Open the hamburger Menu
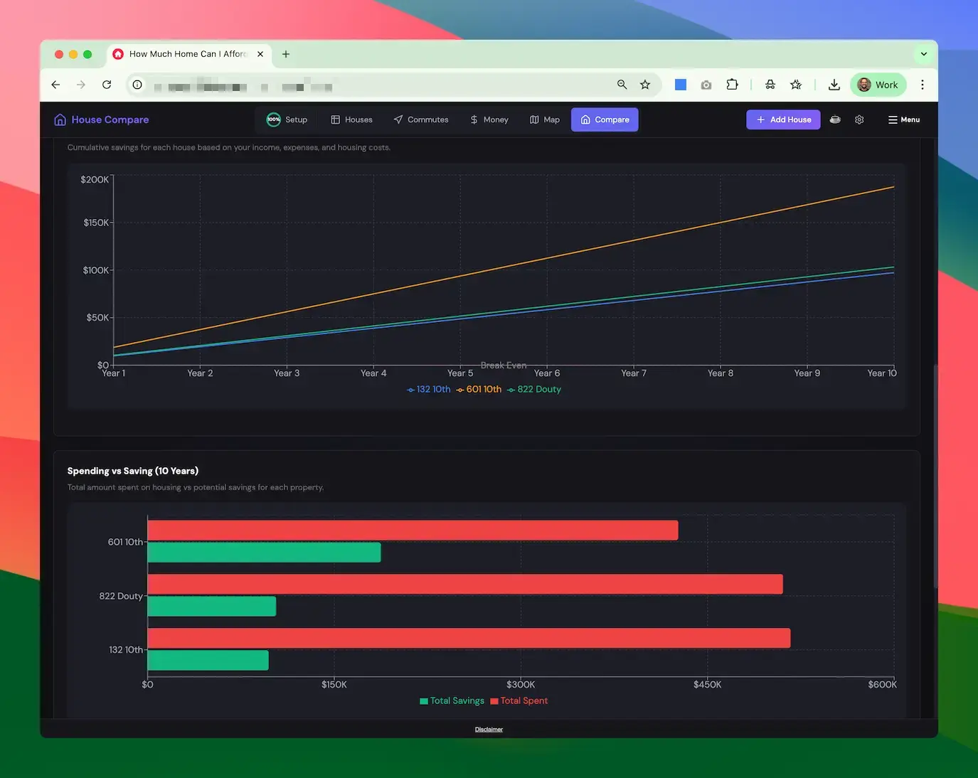This screenshot has height=778, width=978. (x=903, y=119)
